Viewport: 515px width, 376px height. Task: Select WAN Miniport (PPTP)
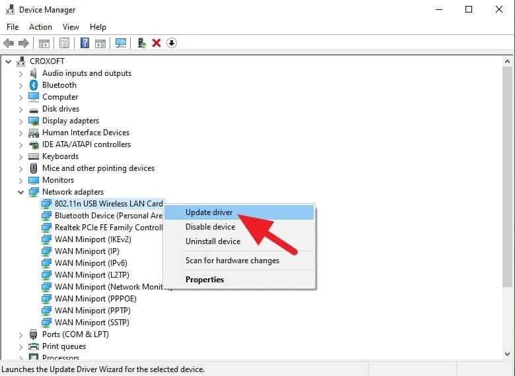click(92, 311)
